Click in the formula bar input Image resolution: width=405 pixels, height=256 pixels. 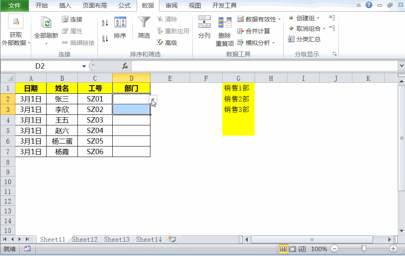265,66
